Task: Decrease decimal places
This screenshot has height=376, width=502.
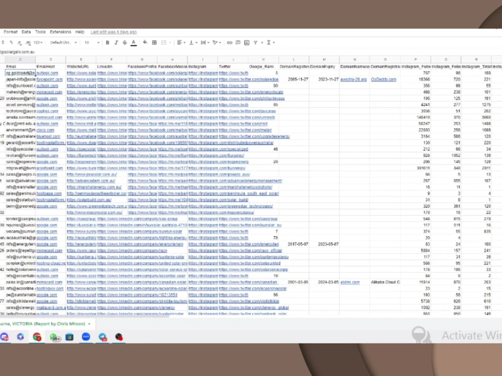Action: 20,43
